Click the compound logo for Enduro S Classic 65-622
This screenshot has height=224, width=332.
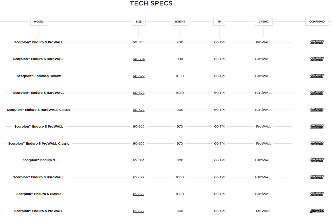pos(317,194)
